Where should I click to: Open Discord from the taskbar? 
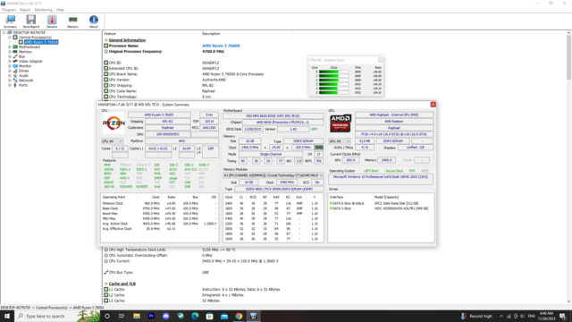165,316
